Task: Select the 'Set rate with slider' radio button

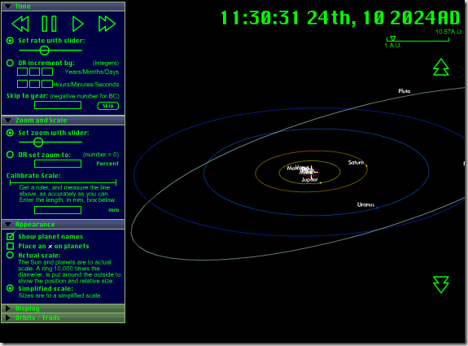Action: (10, 41)
